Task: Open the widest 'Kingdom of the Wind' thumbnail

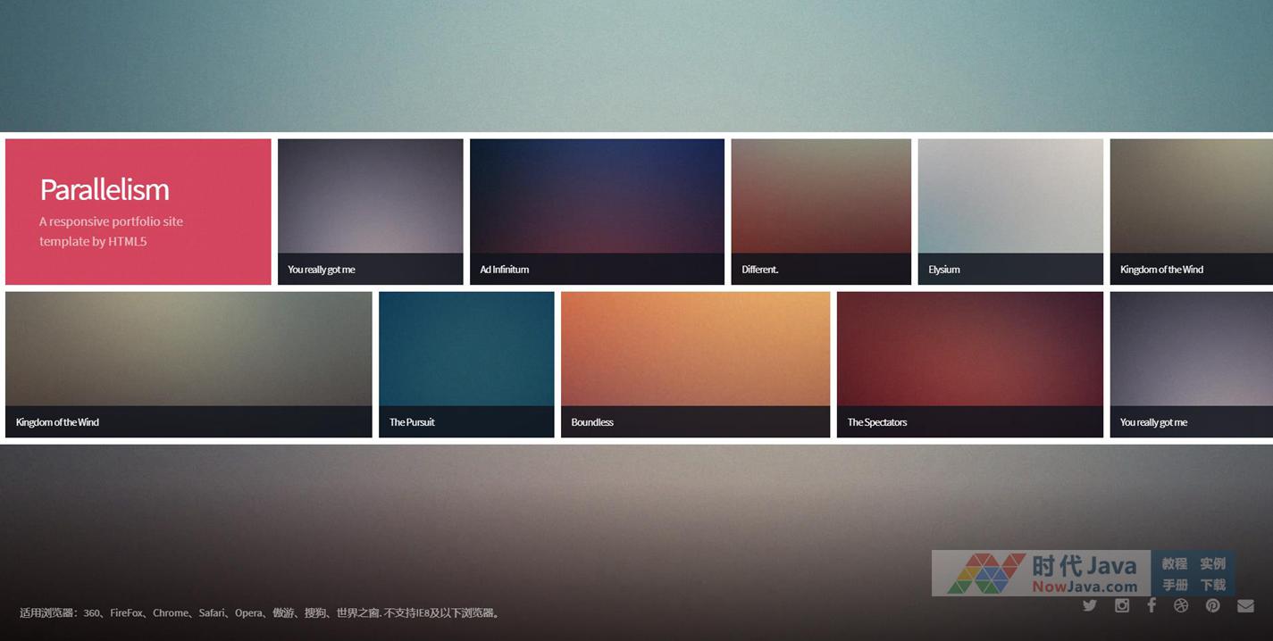Action: tap(188, 364)
